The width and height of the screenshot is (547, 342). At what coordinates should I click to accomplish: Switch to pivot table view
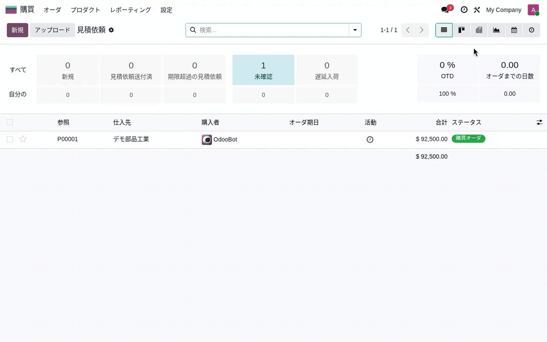479,30
